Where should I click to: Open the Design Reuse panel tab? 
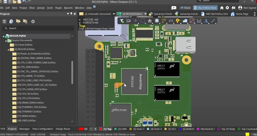pyautogui.click(x=63, y=129)
